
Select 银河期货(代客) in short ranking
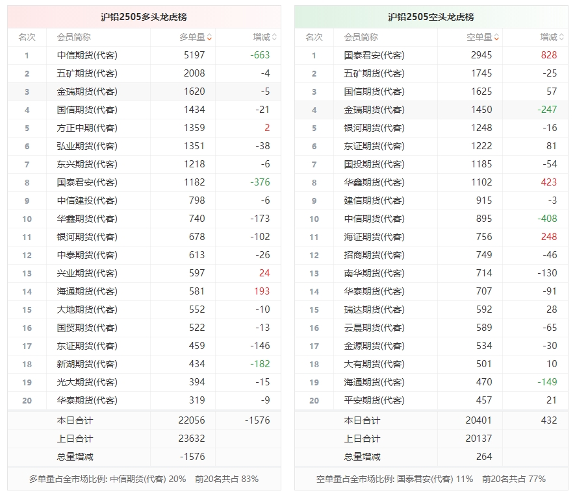pyautogui.click(x=374, y=128)
